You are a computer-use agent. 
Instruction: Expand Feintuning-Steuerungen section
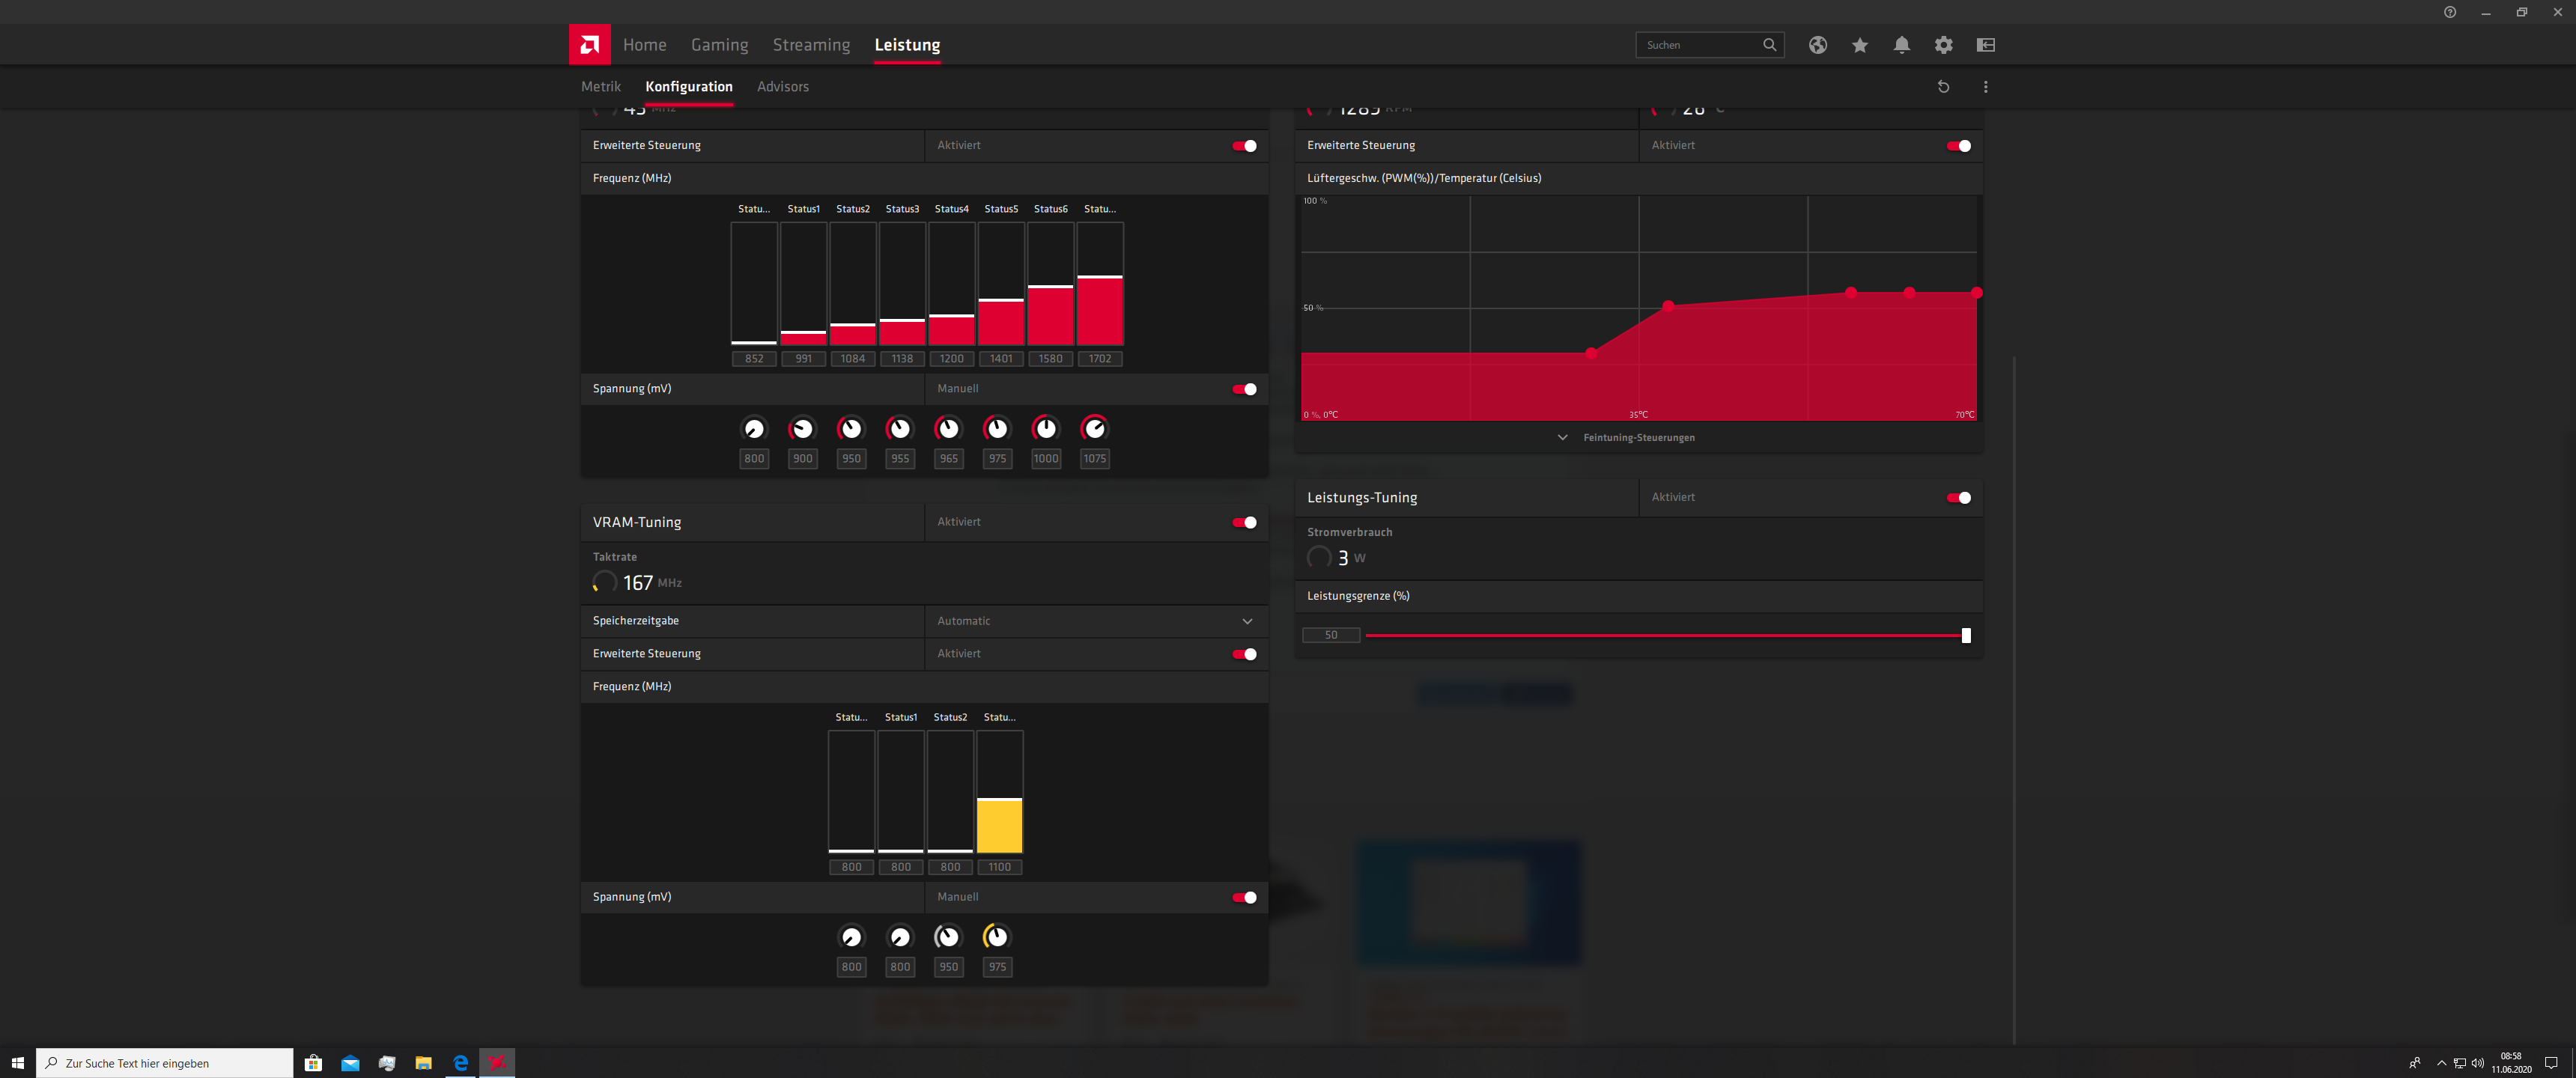(x=1628, y=438)
